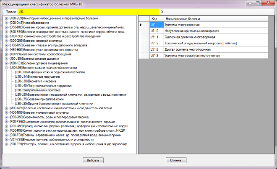This screenshot has height=169, width=277.
Task: Select the L51.0 code cell
Action: (x=157, y=31)
